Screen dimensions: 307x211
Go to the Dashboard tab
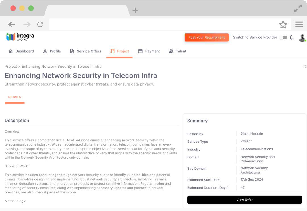point(21,51)
